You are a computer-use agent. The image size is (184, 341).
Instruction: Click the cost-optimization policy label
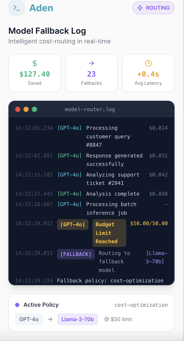[141, 305]
